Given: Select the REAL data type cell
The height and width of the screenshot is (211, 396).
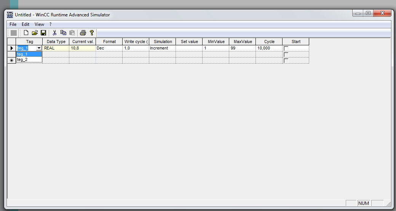Looking at the screenshot, I should pyautogui.click(x=56, y=48).
